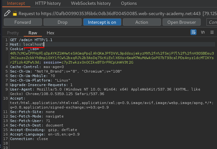Image resolution: width=217 pixels, height=149 pixels.
Task: Open the hamburger menu in message editor
Action: [x=212, y=32]
